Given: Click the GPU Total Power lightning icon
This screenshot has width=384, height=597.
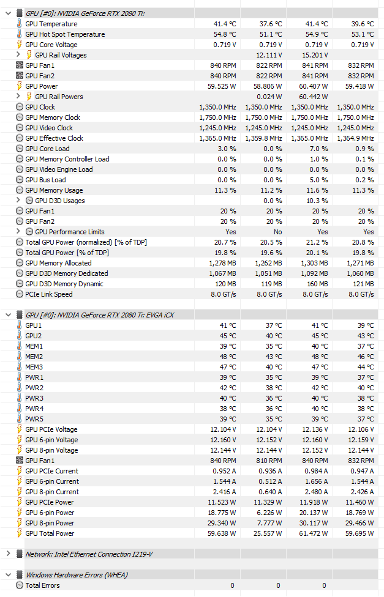Looking at the screenshot, I should click(x=20, y=533).
